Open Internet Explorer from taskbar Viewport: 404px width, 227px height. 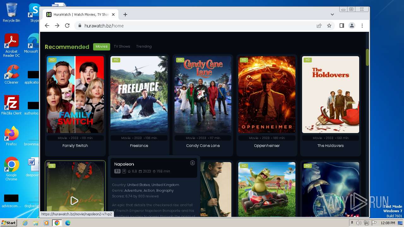click(x=25, y=223)
